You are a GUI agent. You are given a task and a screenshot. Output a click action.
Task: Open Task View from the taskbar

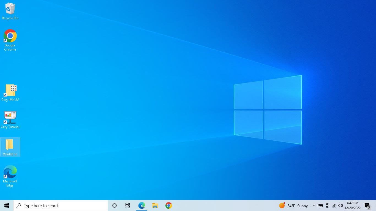128,206
